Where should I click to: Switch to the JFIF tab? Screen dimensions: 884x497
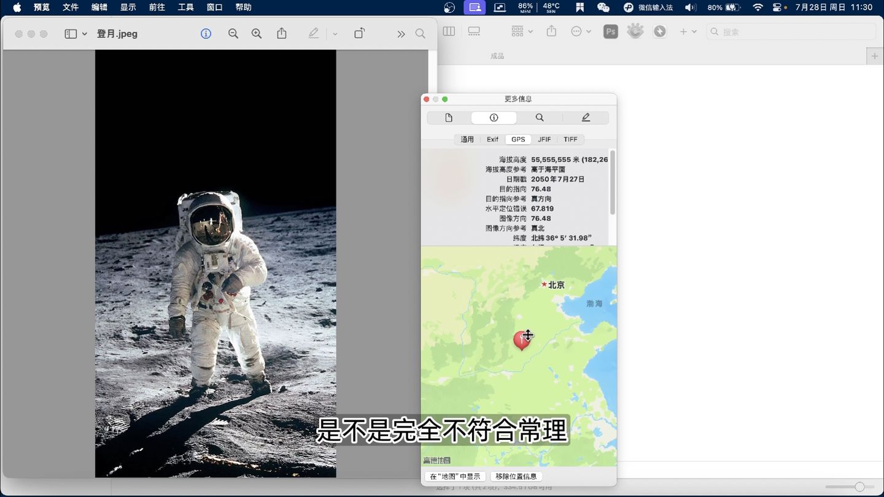tap(545, 139)
